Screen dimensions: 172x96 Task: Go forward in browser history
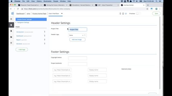[x=14, y=9]
